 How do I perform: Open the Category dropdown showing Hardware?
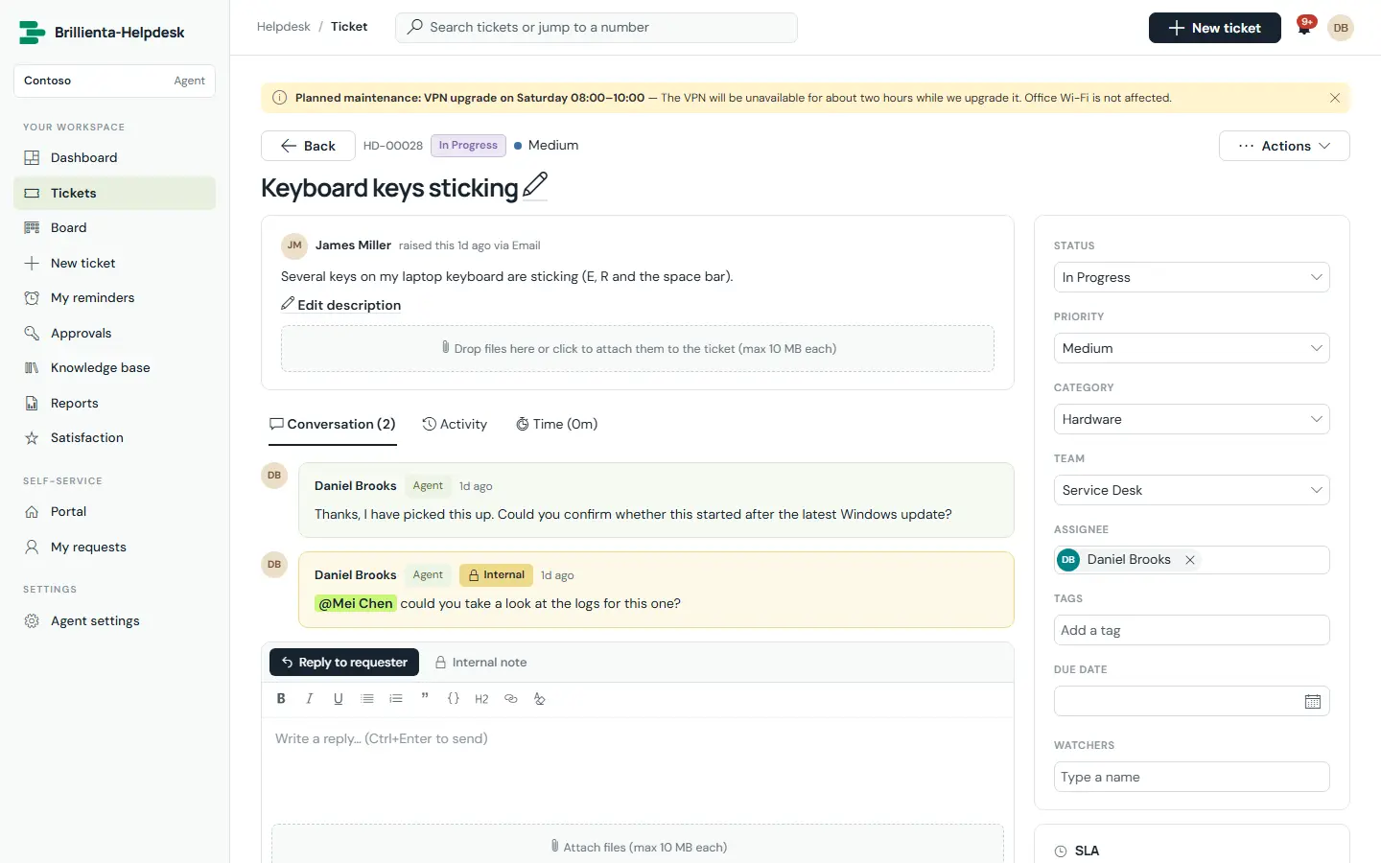click(x=1191, y=419)
